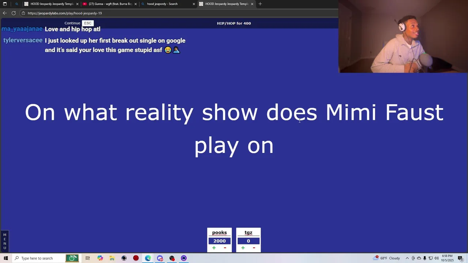This screenshot has height=263, width=468.
Task: Launch Copilot from the taskbar
Action: tap(100, 258)
